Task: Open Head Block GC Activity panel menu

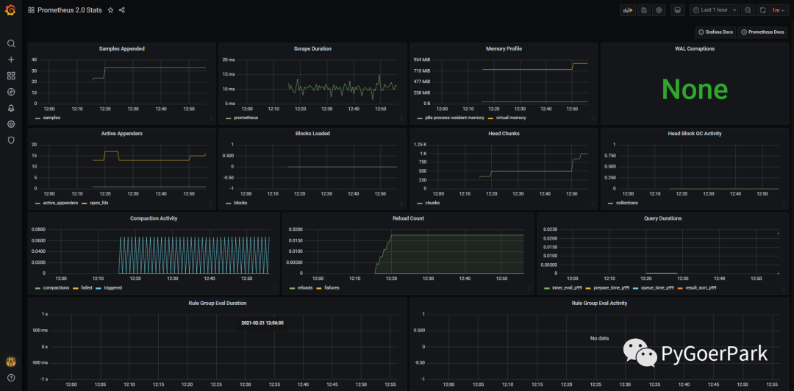Action: [695, 134]
